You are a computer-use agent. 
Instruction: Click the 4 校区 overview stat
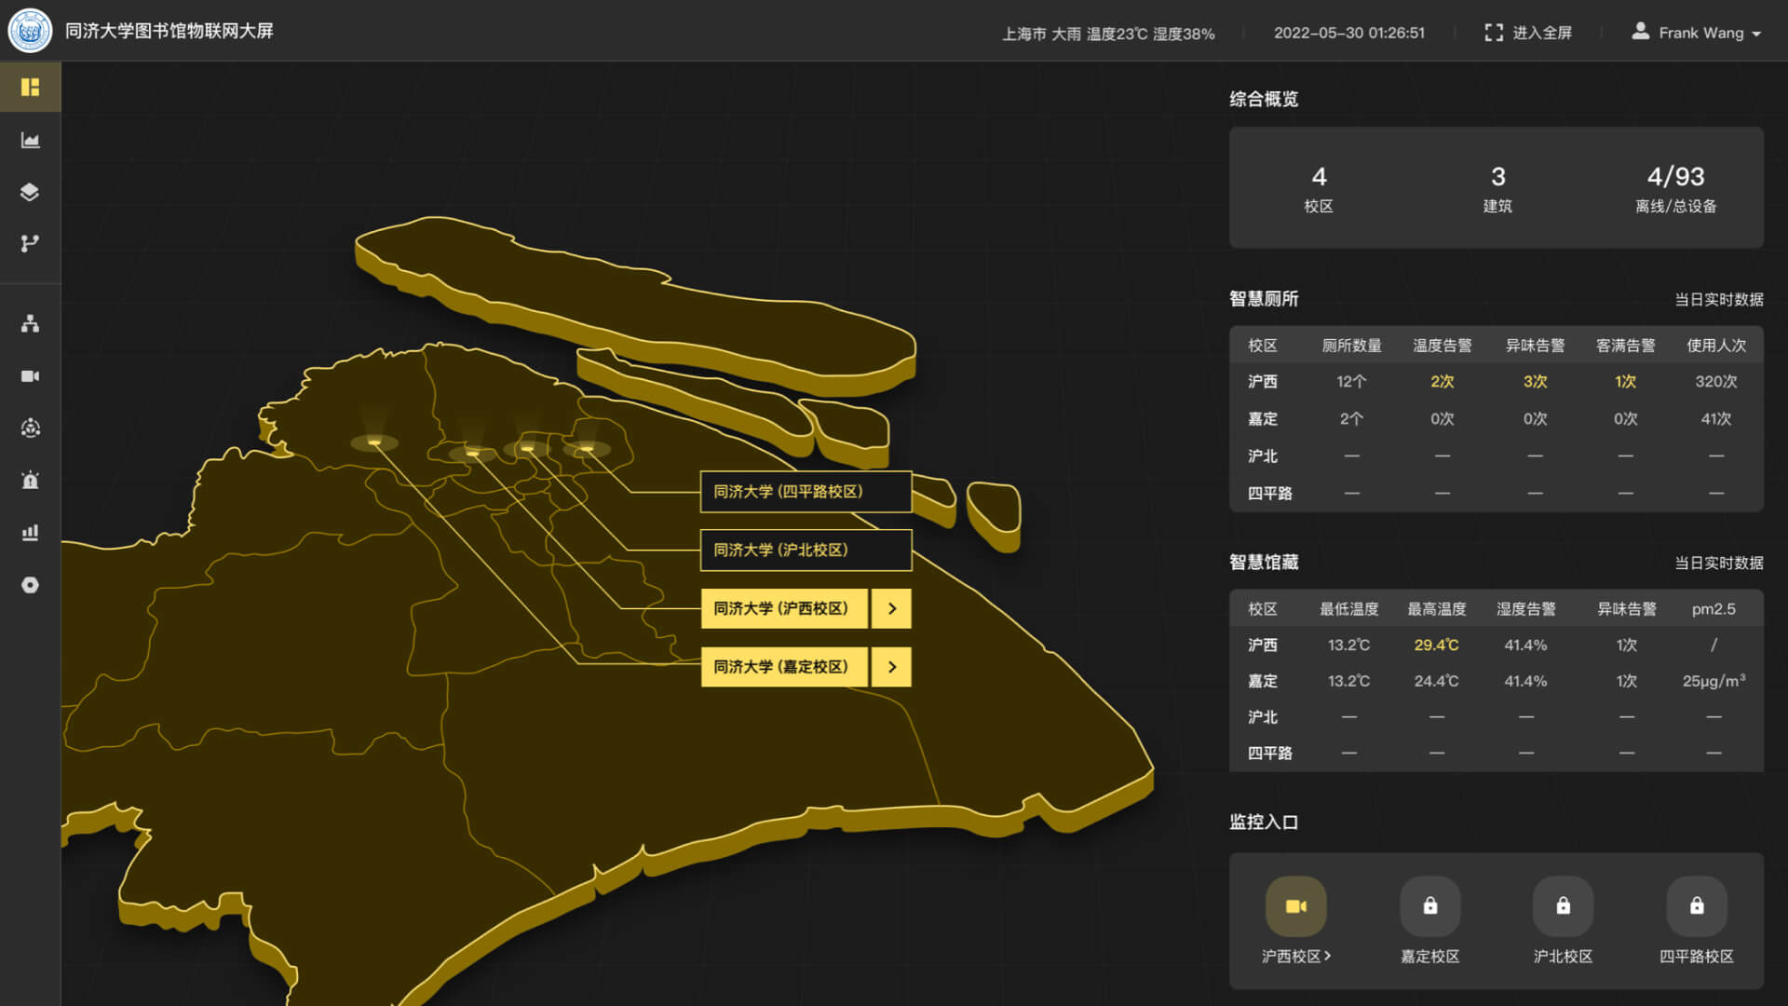click(x=1319, y=189)
